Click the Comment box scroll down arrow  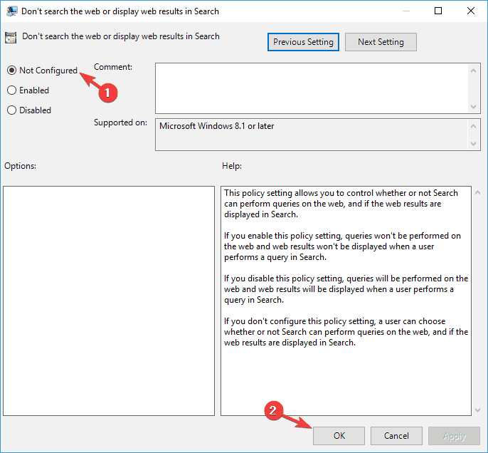(473, 107)
